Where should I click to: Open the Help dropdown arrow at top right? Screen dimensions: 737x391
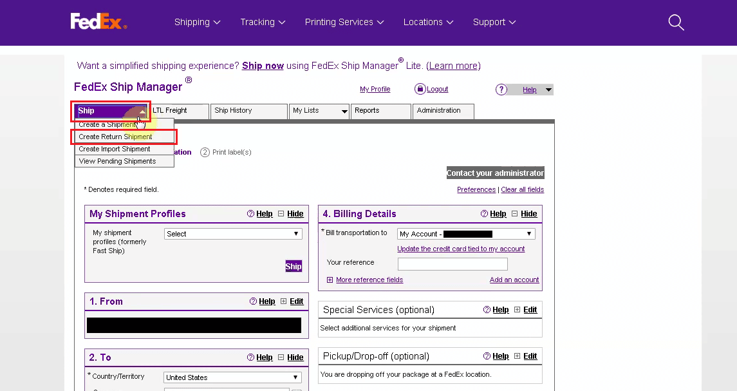548,90
